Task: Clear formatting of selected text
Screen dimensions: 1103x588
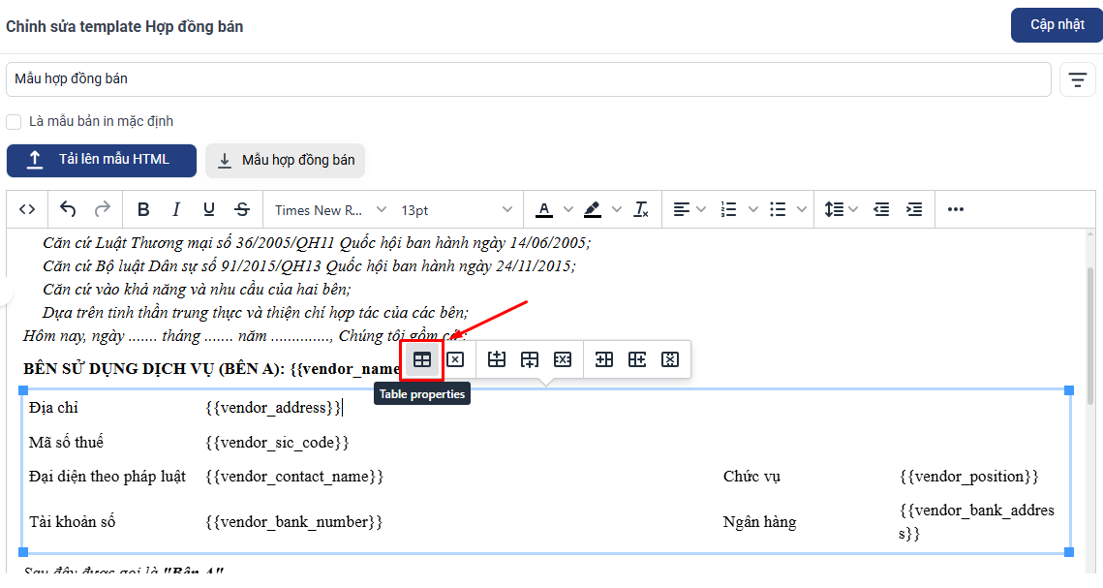Action: pos(641,209)
